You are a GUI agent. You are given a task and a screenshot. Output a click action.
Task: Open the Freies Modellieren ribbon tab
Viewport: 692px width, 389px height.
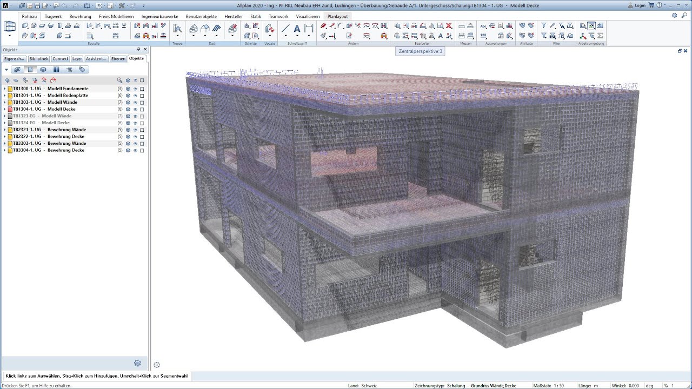click(116, 16)
